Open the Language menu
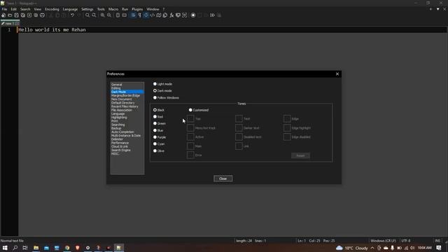 point(70,9)
